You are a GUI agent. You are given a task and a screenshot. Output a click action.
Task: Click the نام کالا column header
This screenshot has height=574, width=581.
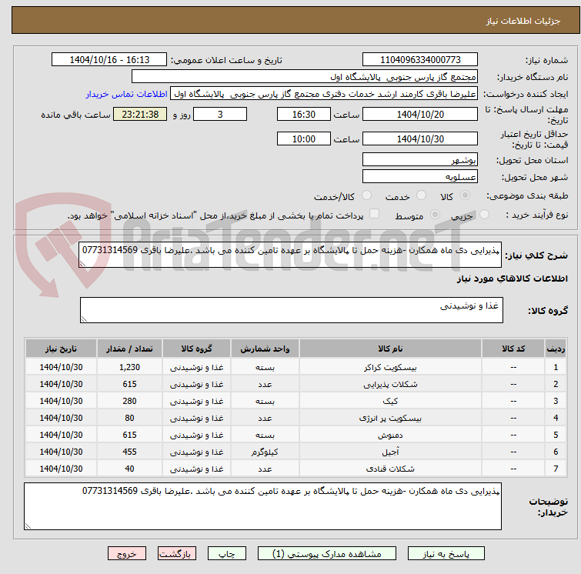coord(390,349)
